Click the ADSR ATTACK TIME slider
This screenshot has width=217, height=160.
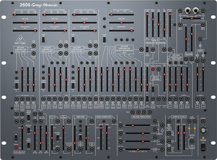pos(147,25)
